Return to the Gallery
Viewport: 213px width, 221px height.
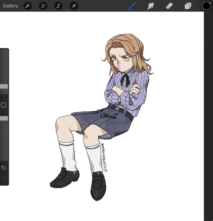tap(10, 6)
